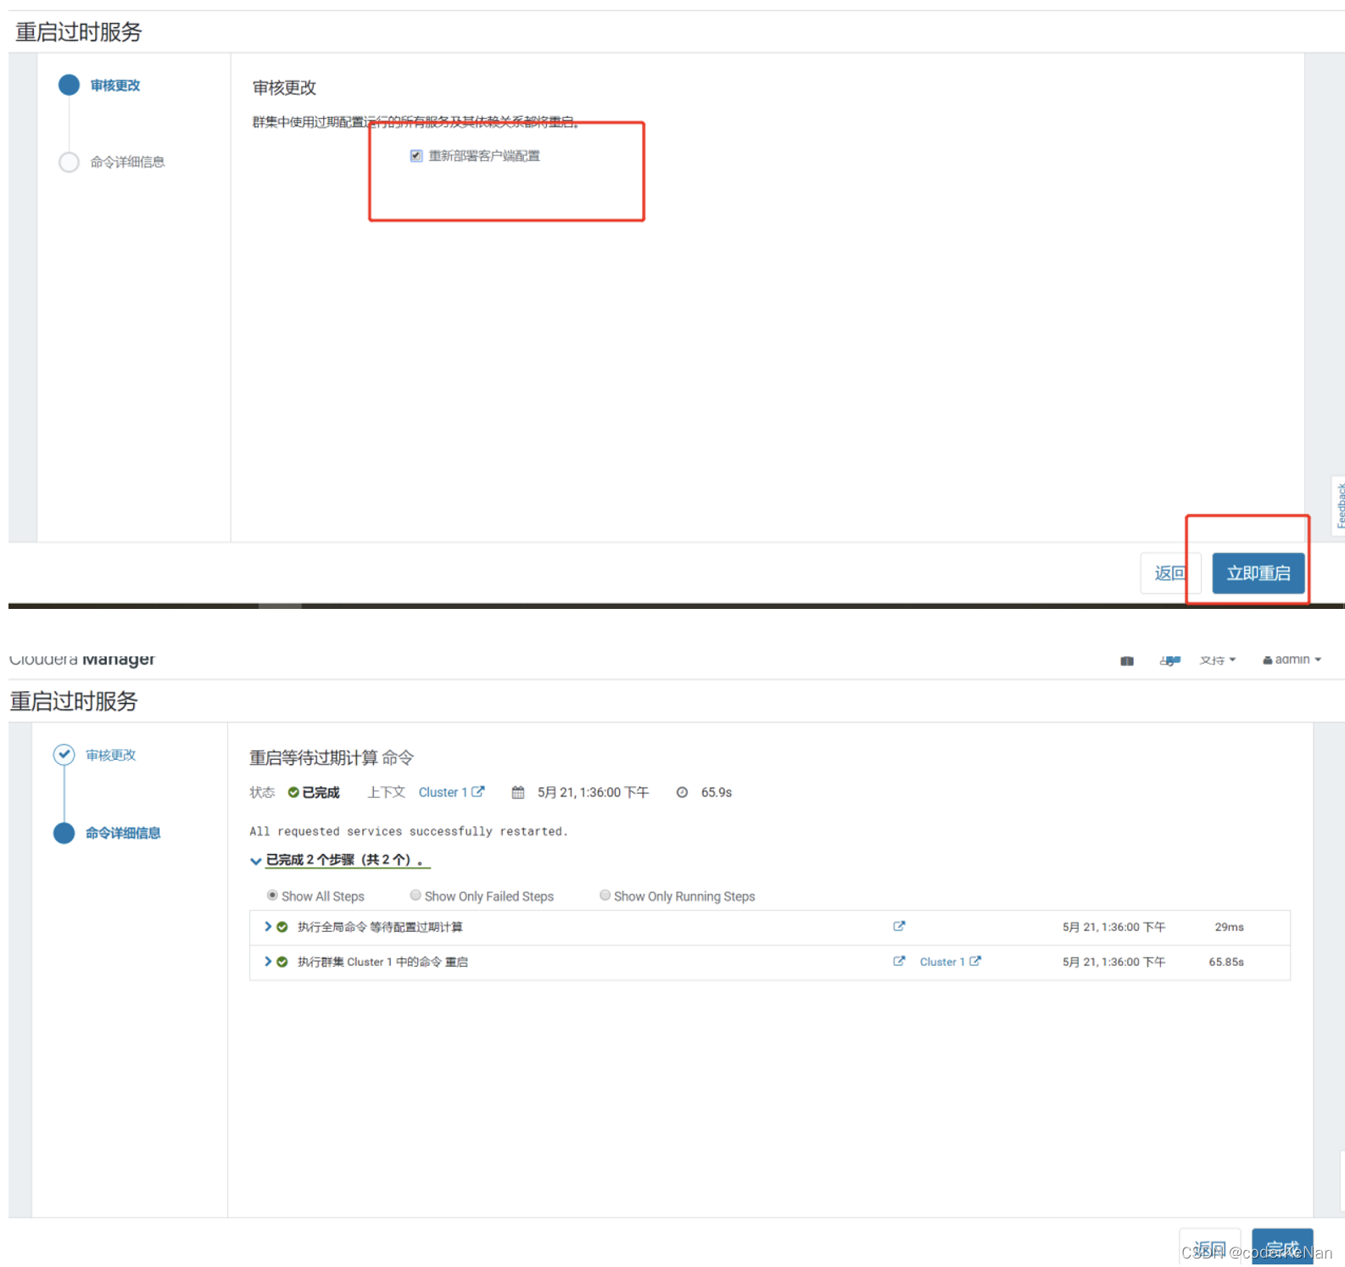Viewport: 1345px width, 1267px height.
Task: Click green check icon on Cluster 1 重启 row
Action: pos(282,962)
